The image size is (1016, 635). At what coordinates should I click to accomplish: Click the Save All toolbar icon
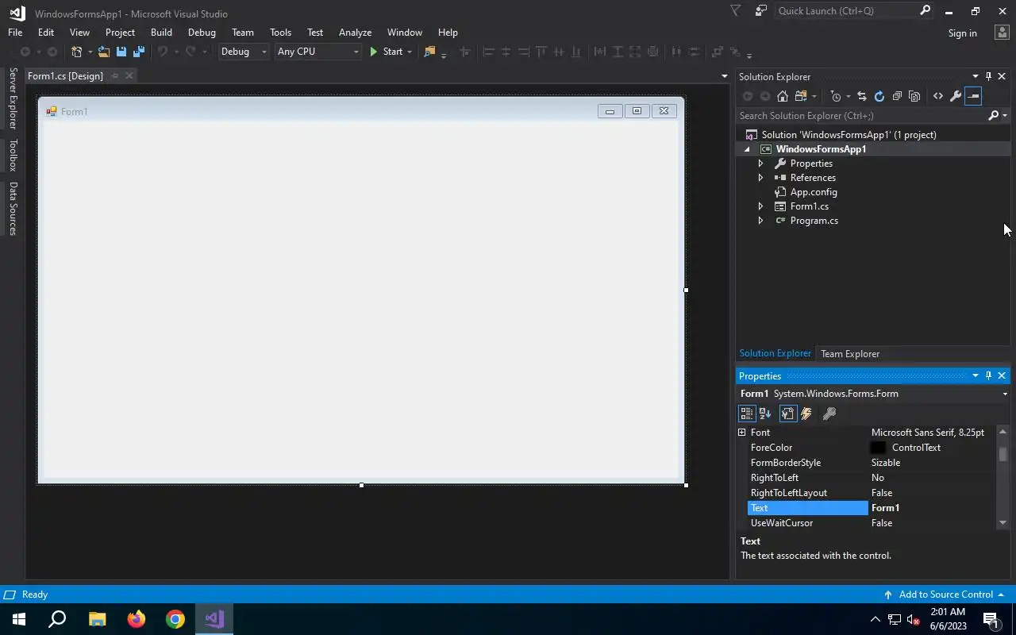click(x=139, y=52)
